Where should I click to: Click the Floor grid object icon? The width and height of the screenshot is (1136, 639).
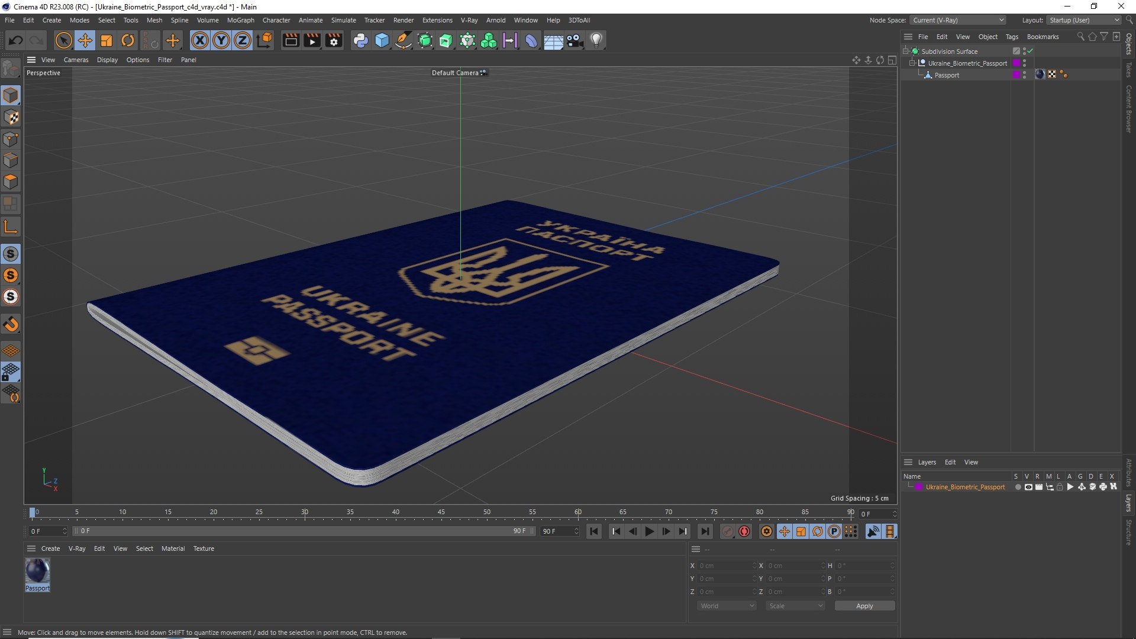click(553, 40)
